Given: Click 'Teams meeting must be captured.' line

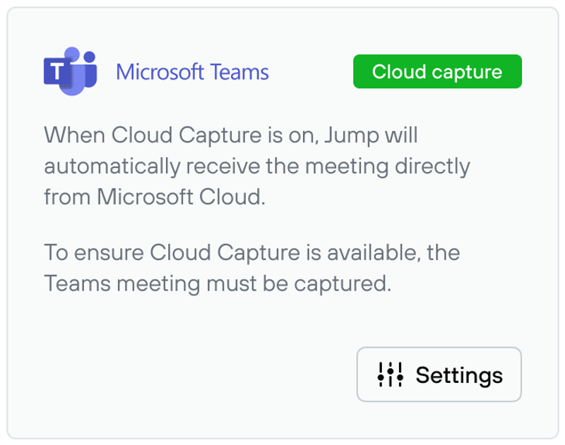Looking at the screenshot, I should pos(218,284).
